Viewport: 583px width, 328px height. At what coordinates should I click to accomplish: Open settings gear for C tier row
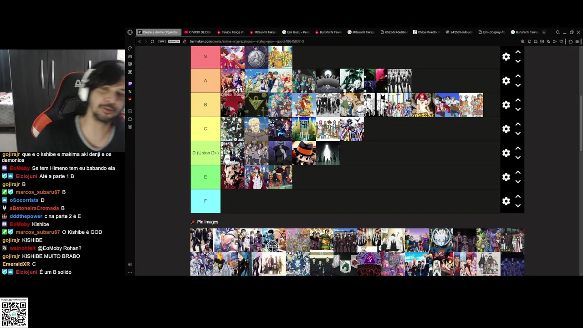[x=506, y=129]
